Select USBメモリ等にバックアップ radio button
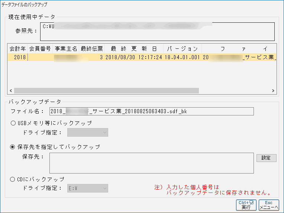Image resolution: width=284 pixels, height=213 pixels. 13,123
